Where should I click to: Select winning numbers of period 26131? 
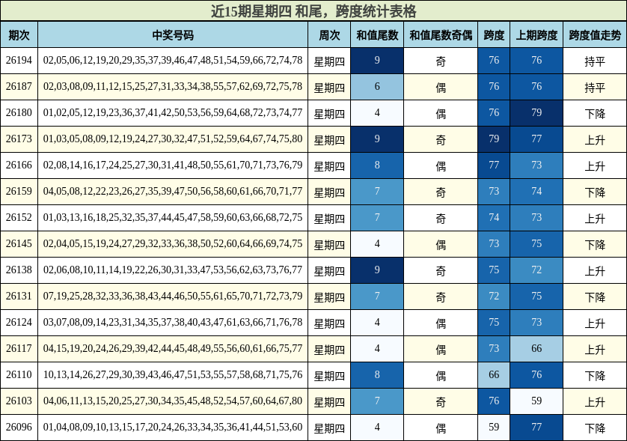173,296
